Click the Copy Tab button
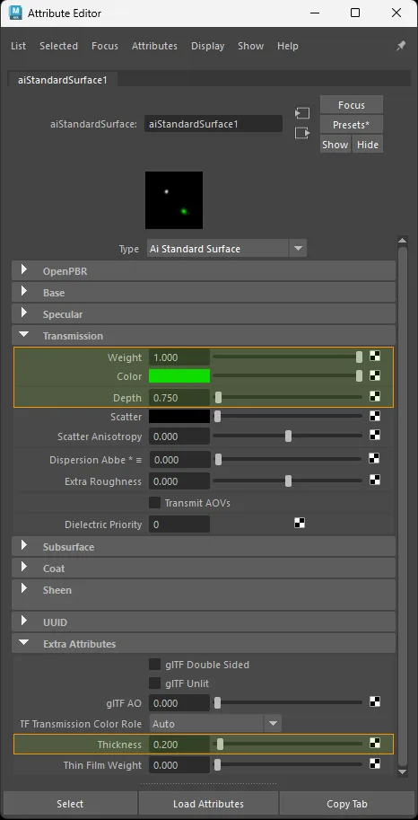 point(347,804)
